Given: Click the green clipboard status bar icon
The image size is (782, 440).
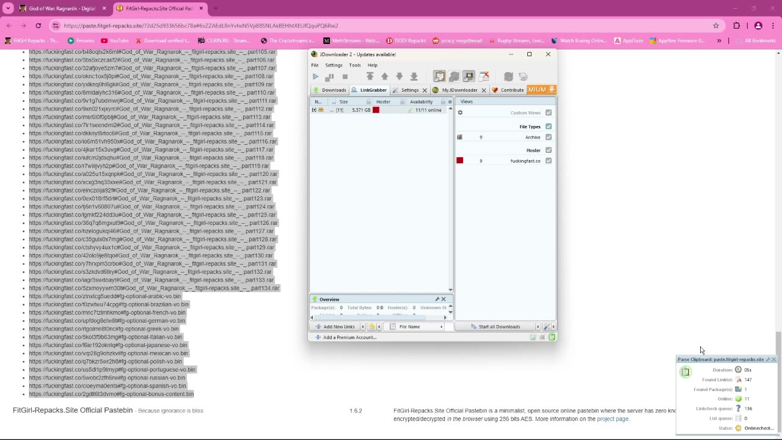Looking at the screenshot, I should pyautogui.click(x=552, y=337).
